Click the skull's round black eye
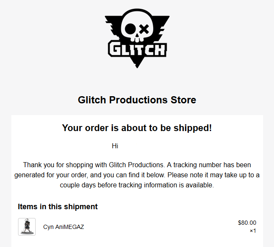This screenshot has width=274, height=247. 130,29
